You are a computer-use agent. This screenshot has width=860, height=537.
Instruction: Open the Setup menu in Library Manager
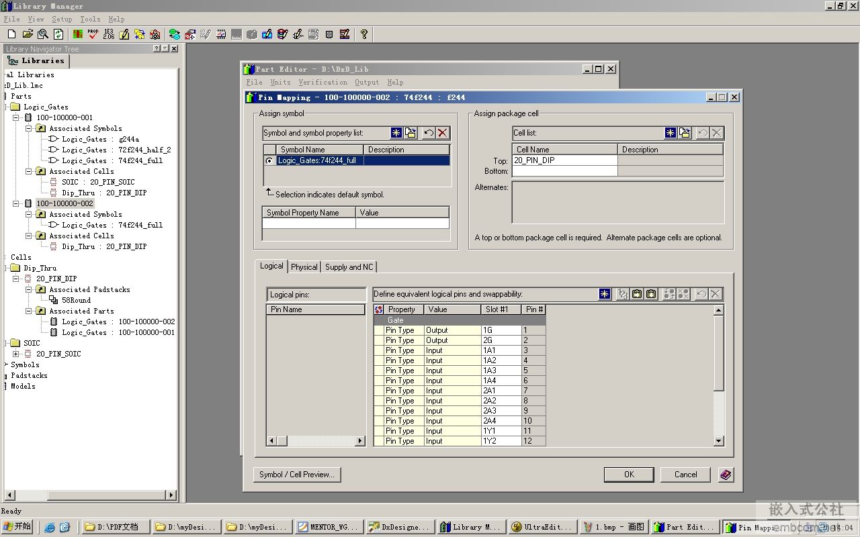tap(62, 19)
